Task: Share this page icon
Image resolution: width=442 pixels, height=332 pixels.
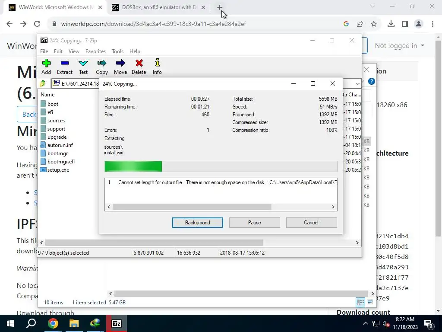Action: coord(360,24)
